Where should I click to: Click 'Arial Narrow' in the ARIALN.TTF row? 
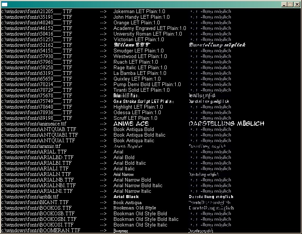tap(123, 174)
